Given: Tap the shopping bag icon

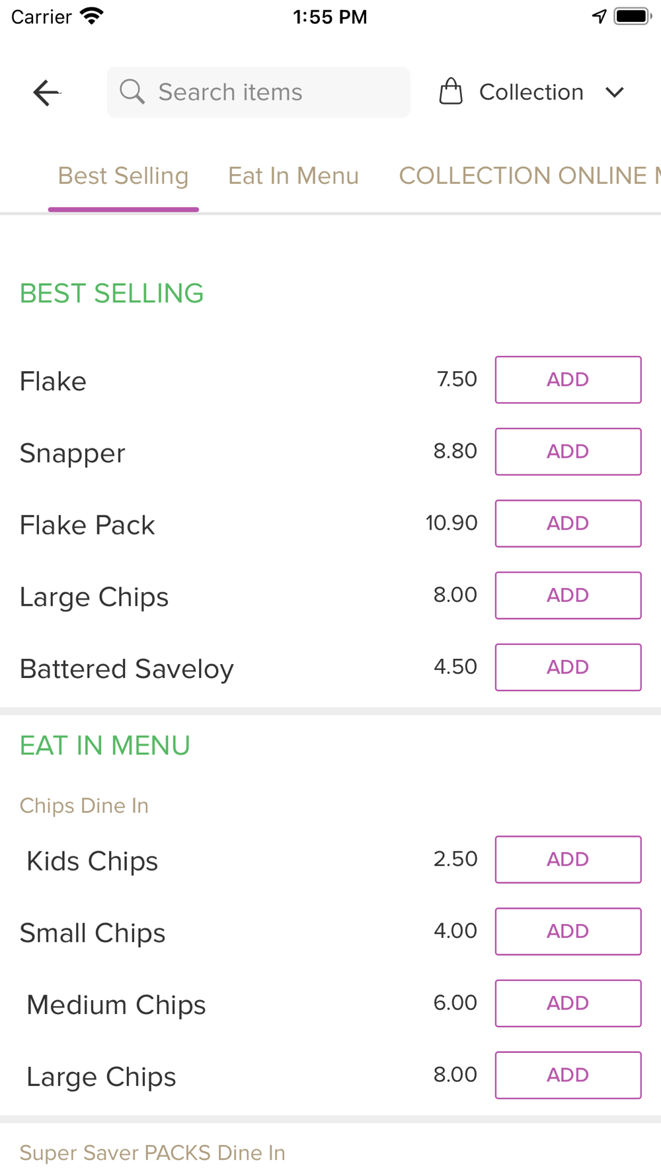Looking at the screenshot, I should point(451,92).
